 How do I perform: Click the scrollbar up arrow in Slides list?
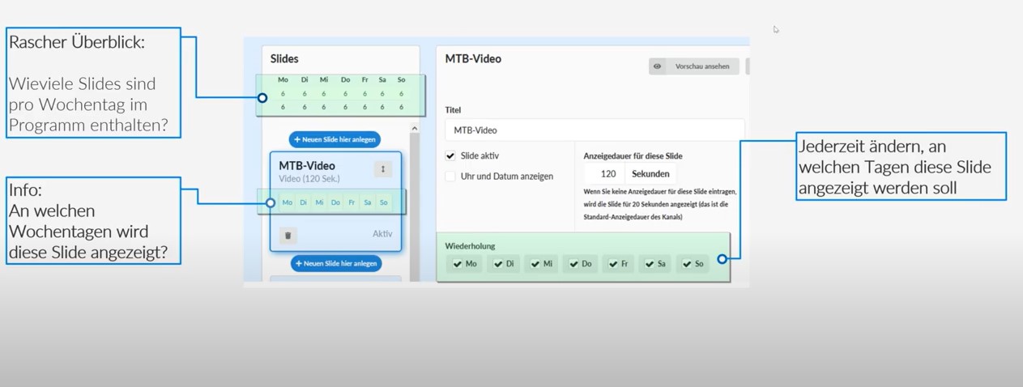coord(415,128)
